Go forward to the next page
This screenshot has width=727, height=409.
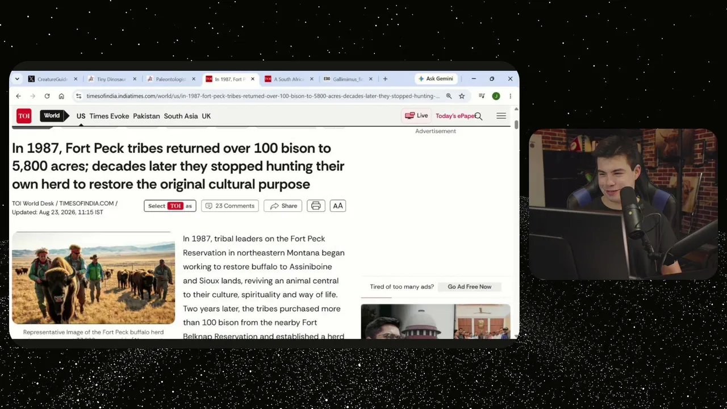point(32,96)
